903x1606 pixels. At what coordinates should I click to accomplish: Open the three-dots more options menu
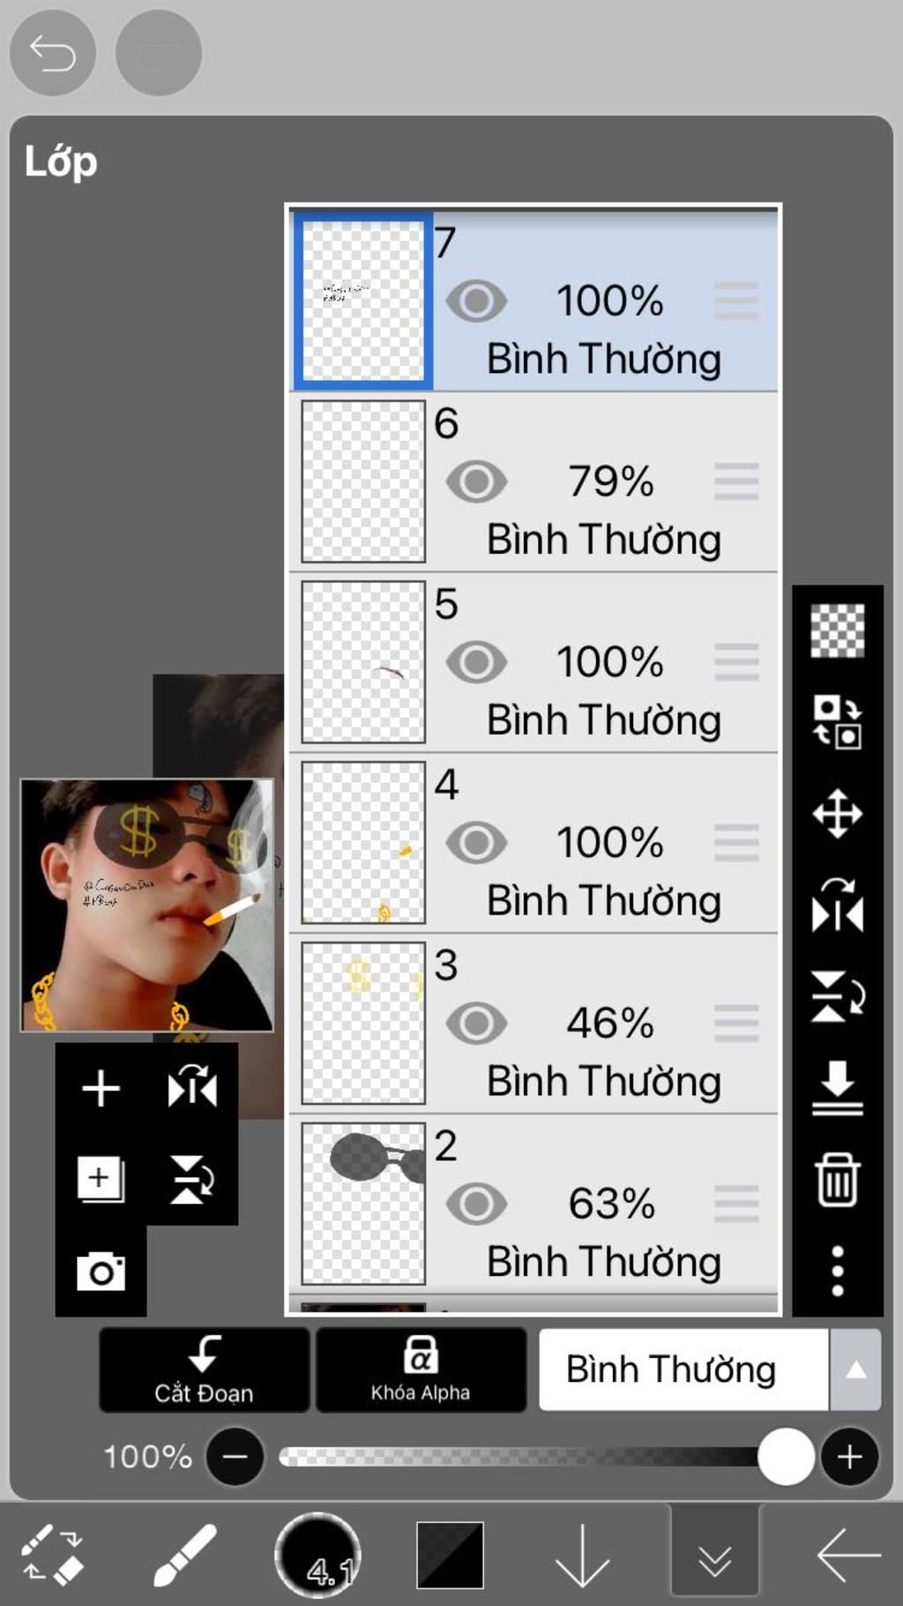837,1271
